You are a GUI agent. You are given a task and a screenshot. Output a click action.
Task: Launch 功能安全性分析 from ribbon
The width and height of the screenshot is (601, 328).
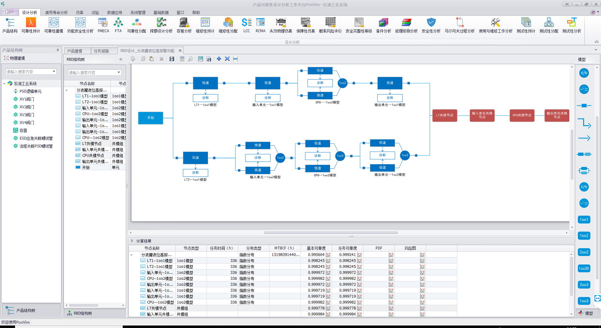(x=80, y=25)
